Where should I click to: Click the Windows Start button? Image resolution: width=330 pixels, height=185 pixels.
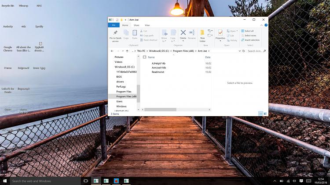coord(5,181)
